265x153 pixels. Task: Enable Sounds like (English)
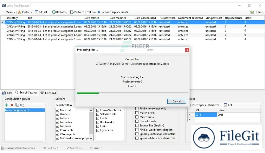pyautogui.click(x=137, y=125)
